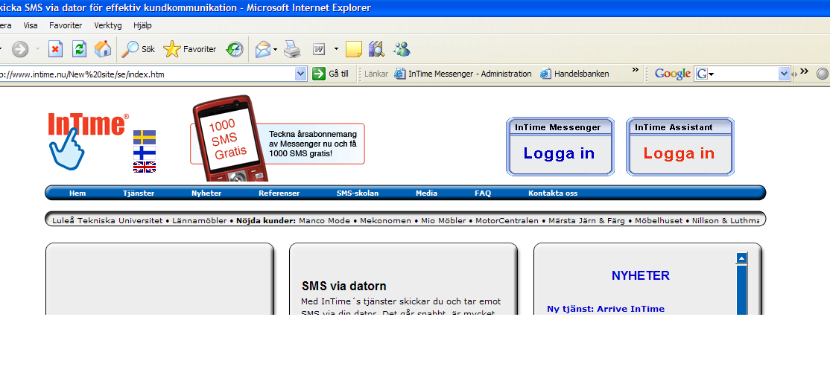Open the Forward button history dropdown

[37, 50]
